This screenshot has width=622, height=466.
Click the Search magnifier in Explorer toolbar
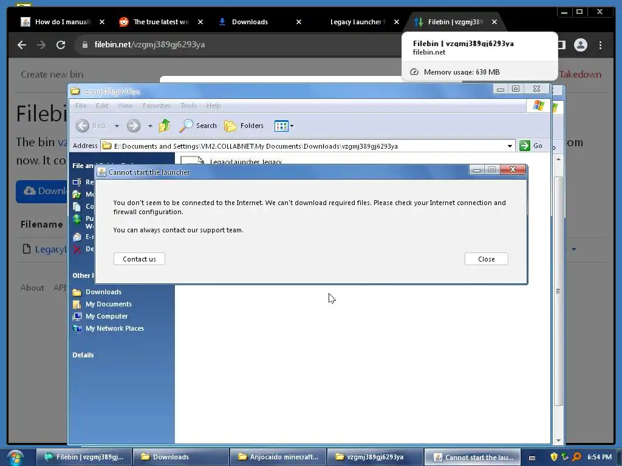[x=186, y=126]
